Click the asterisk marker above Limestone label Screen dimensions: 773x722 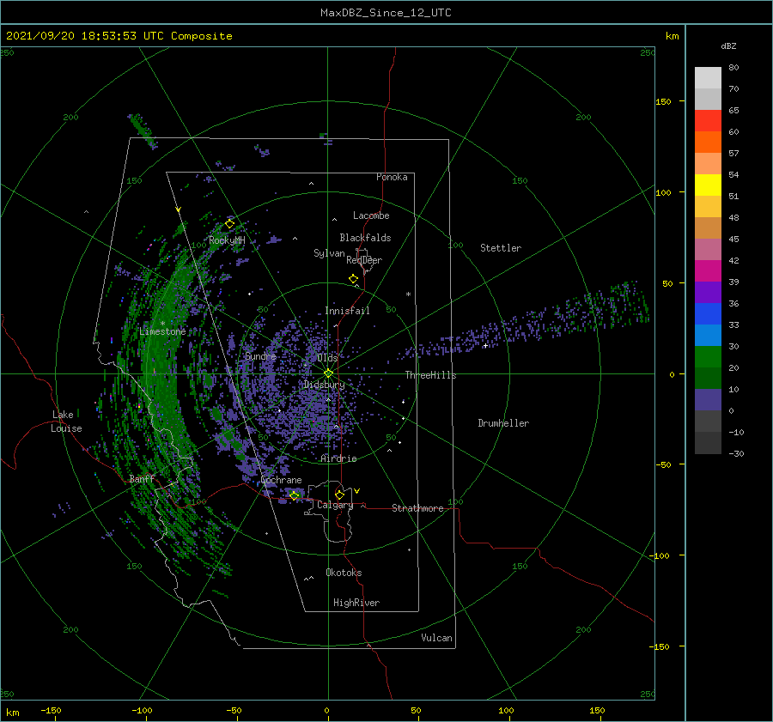(162, 324)
